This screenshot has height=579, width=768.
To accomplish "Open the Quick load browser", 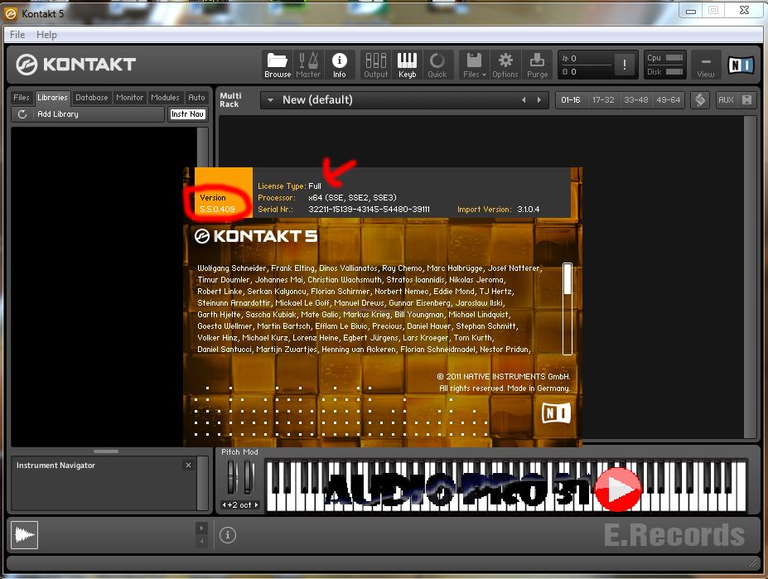I will tap(437, 65).
